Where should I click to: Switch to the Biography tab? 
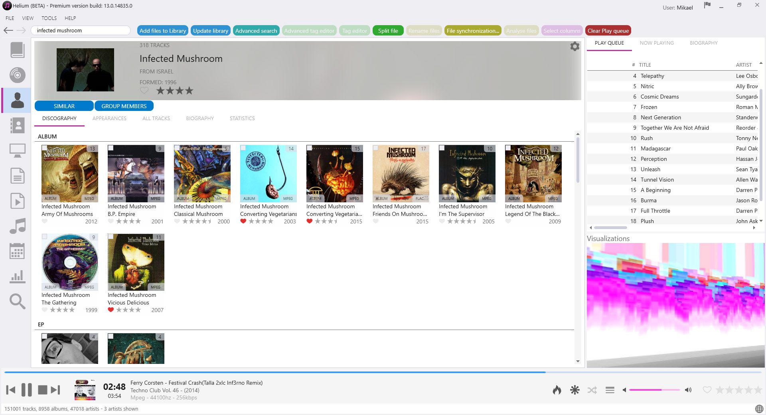click(199, 118)
